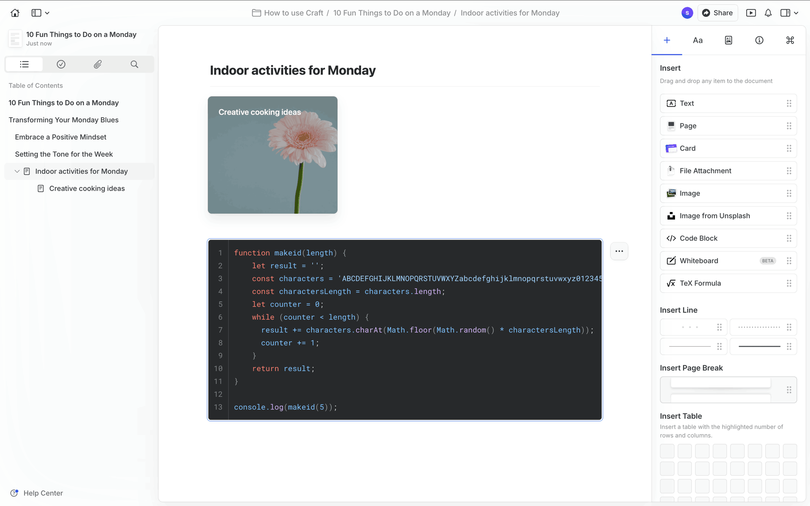Open the notifications bell
Viewport: 810px width, 506px height.
tap(768, 13)
